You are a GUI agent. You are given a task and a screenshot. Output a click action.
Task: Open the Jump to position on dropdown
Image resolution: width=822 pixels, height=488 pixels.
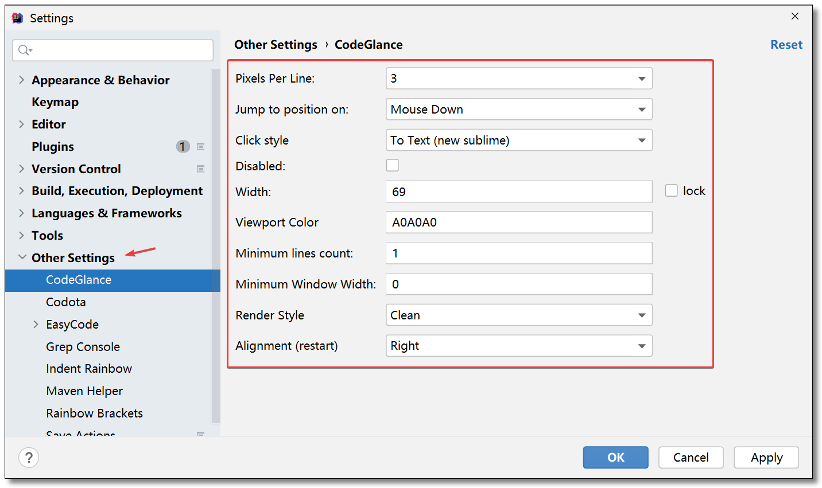tap(519, 110)
